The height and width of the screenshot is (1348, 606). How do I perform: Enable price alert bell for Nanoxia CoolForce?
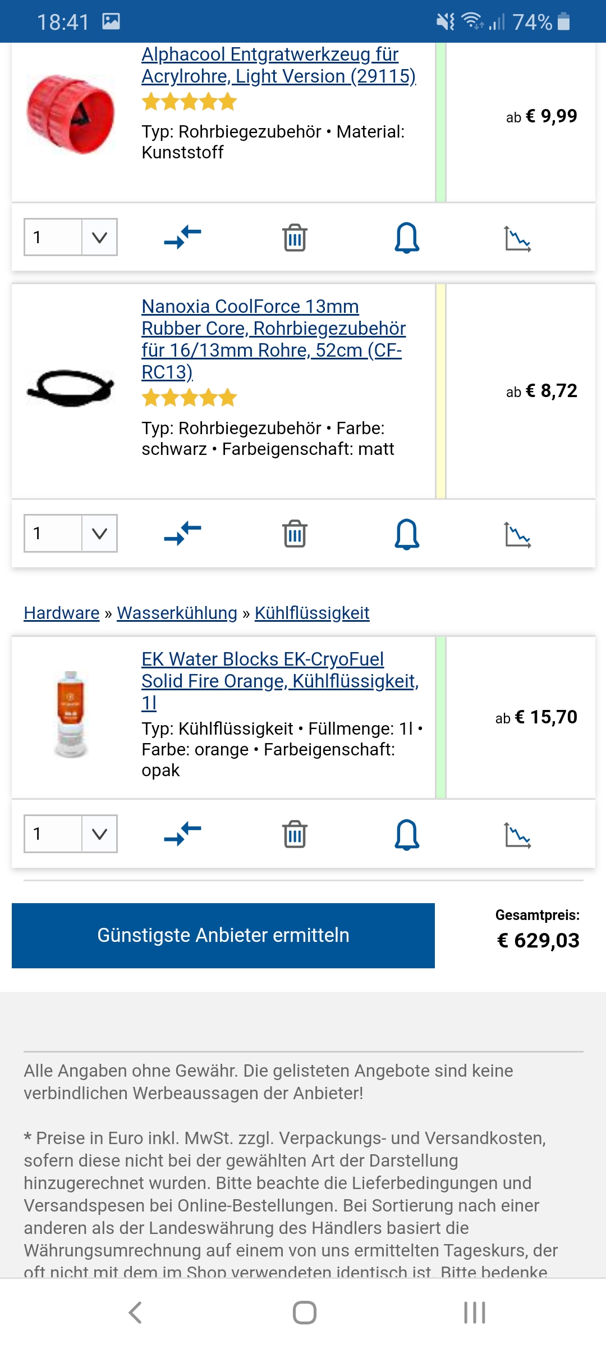(407, 534)
